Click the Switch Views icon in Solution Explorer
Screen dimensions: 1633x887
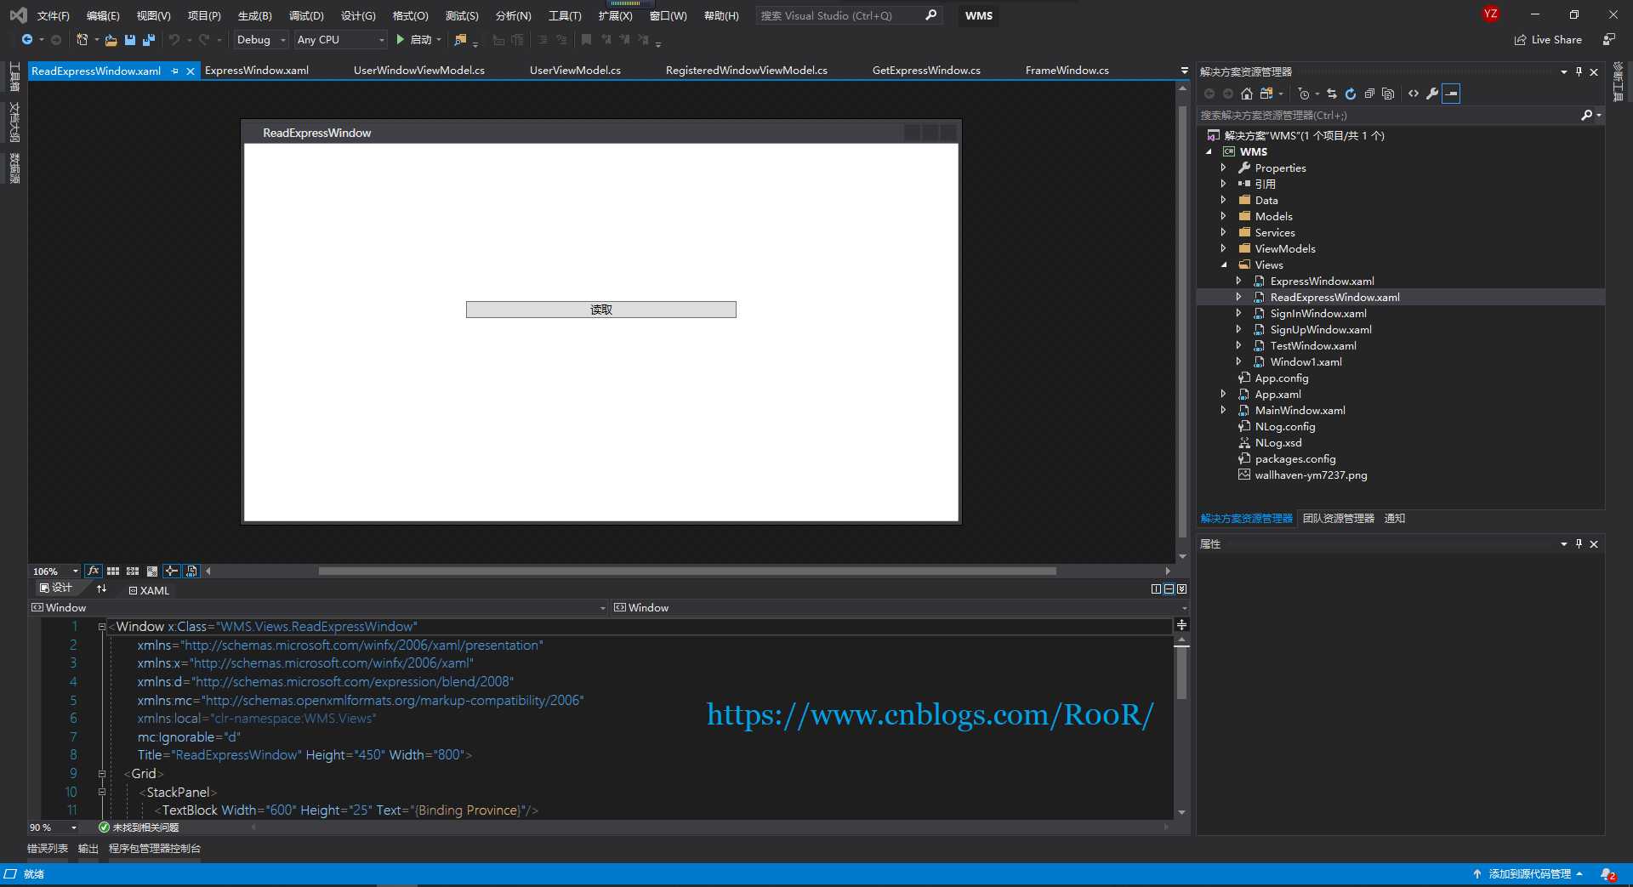coord(1266,94)
